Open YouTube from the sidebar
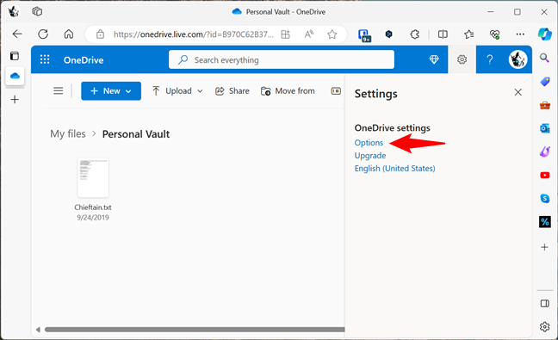 point(545,176)
